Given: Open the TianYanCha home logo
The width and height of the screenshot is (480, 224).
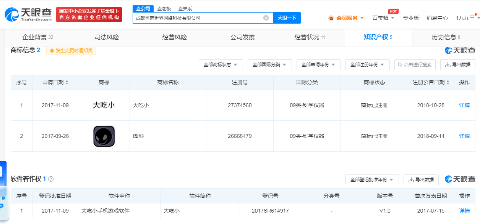Looking at the screenshot, I should [x=29, y=14].
